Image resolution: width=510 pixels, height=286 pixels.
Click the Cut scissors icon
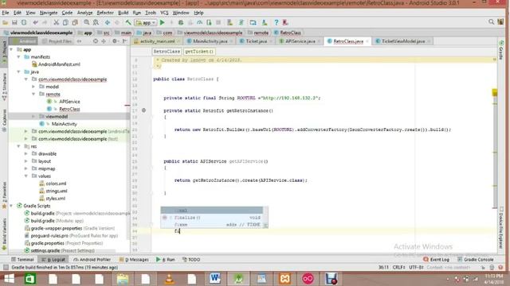click(57, 23)
